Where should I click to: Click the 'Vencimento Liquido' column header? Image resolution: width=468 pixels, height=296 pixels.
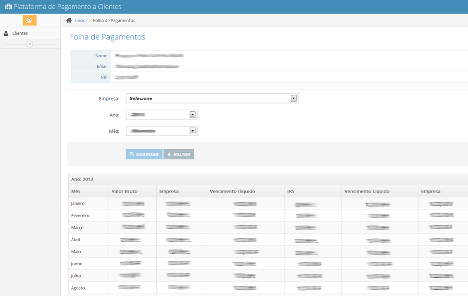(367, 191)
